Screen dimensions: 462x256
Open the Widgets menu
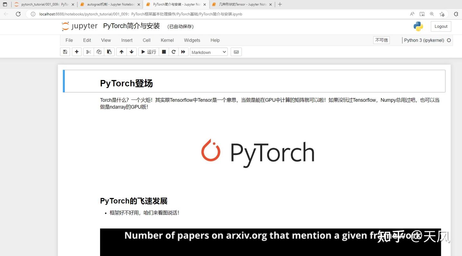(x=192, y=40)
